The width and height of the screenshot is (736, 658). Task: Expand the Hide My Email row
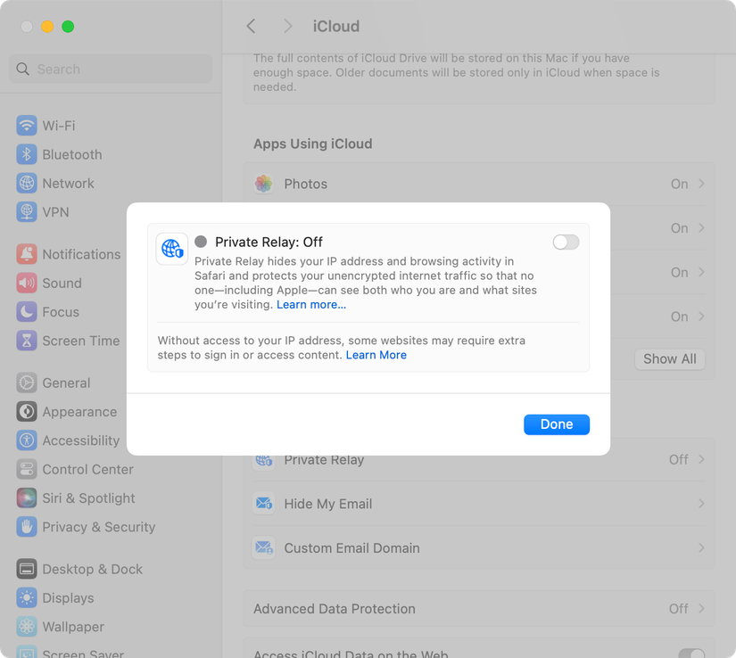point(479,504)
